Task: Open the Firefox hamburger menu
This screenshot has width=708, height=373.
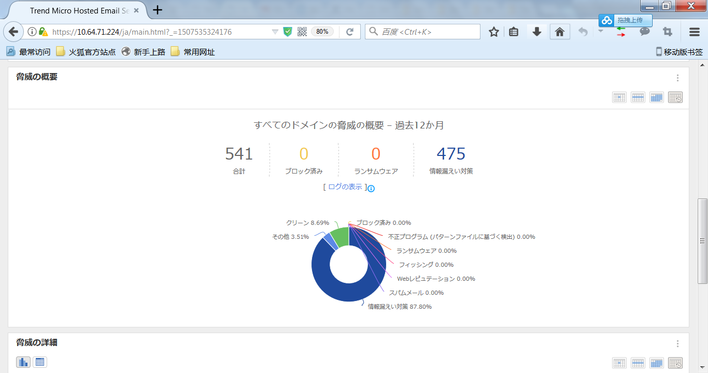Action: pyautogui.click(x=695, y=32)
